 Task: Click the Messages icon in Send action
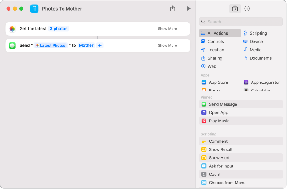pyautogui.click(x=12, y=45)
